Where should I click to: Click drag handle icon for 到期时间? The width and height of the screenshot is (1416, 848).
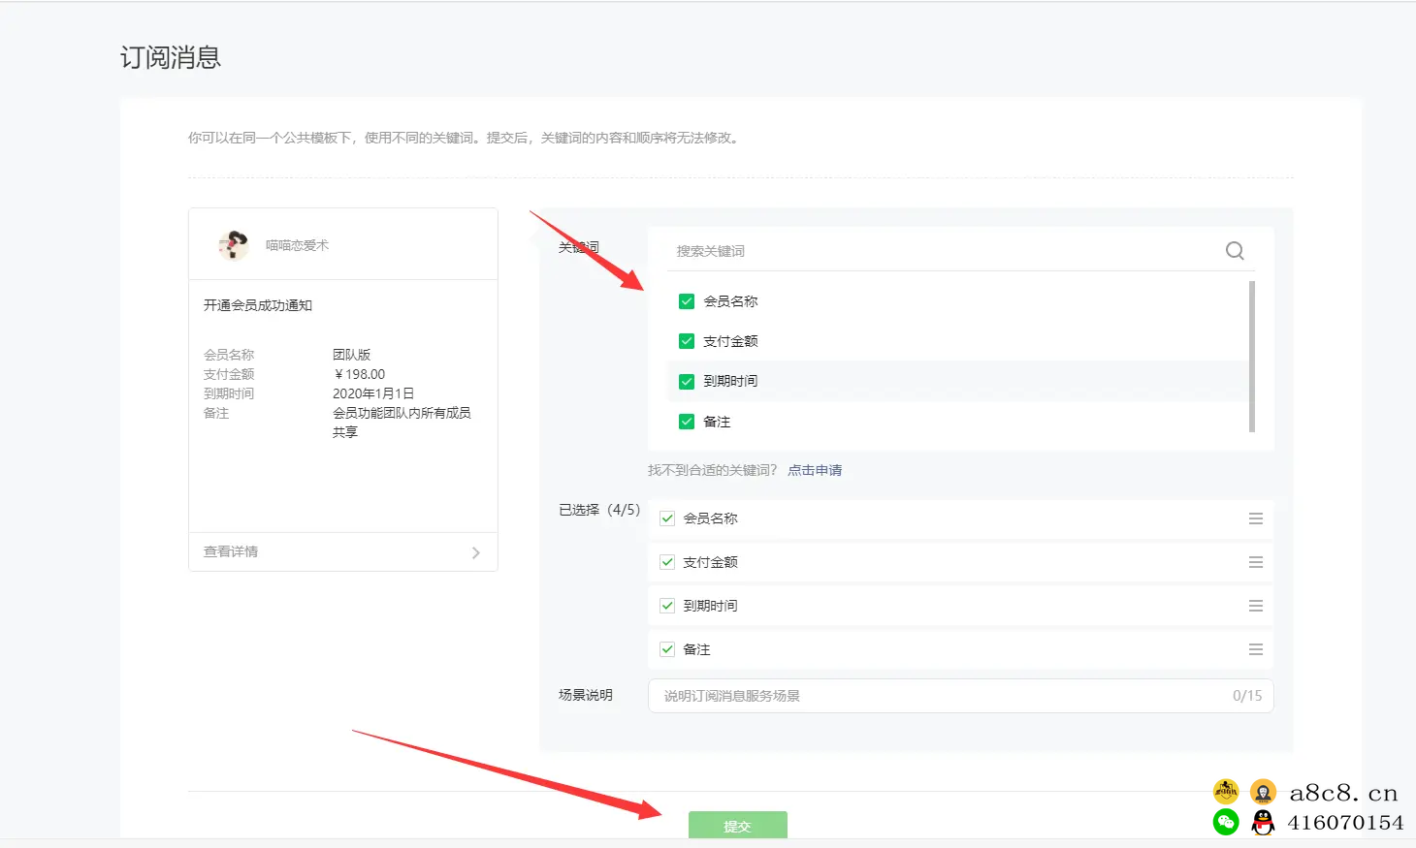[x=1256, y=606]
